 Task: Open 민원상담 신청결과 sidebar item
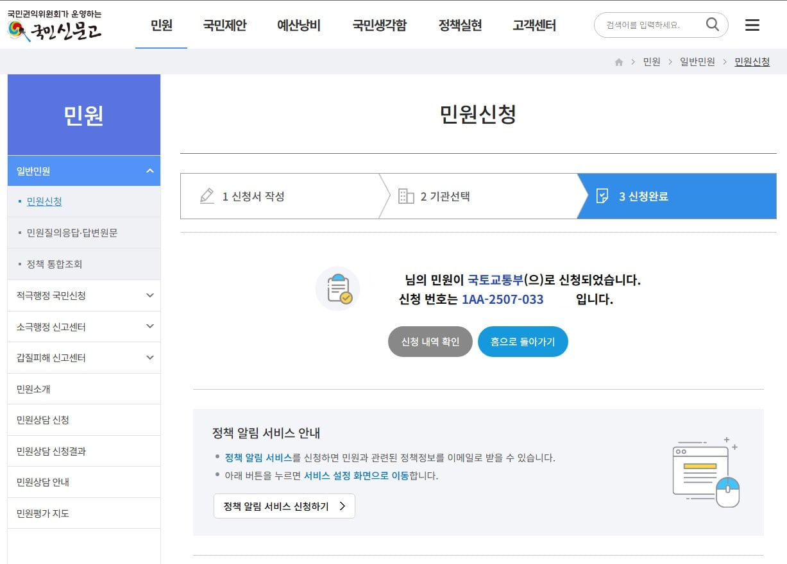coord(84,451)
